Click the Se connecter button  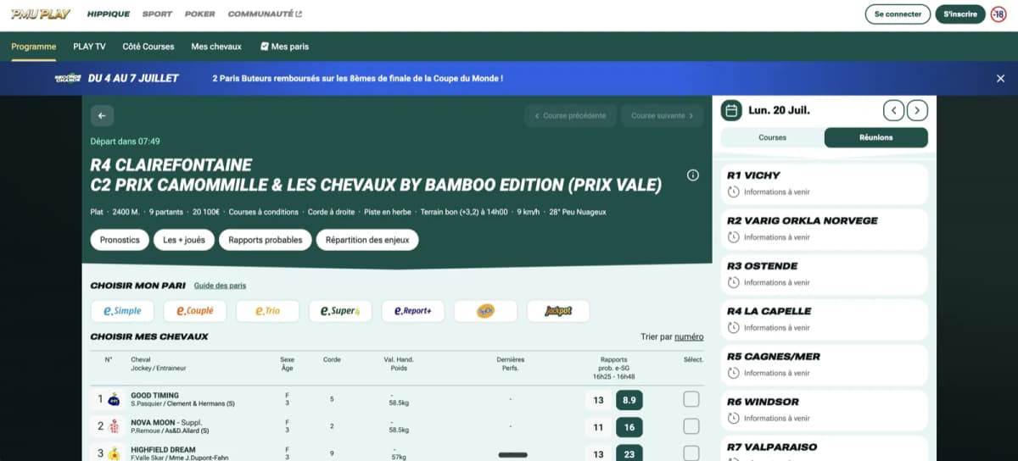898,14
